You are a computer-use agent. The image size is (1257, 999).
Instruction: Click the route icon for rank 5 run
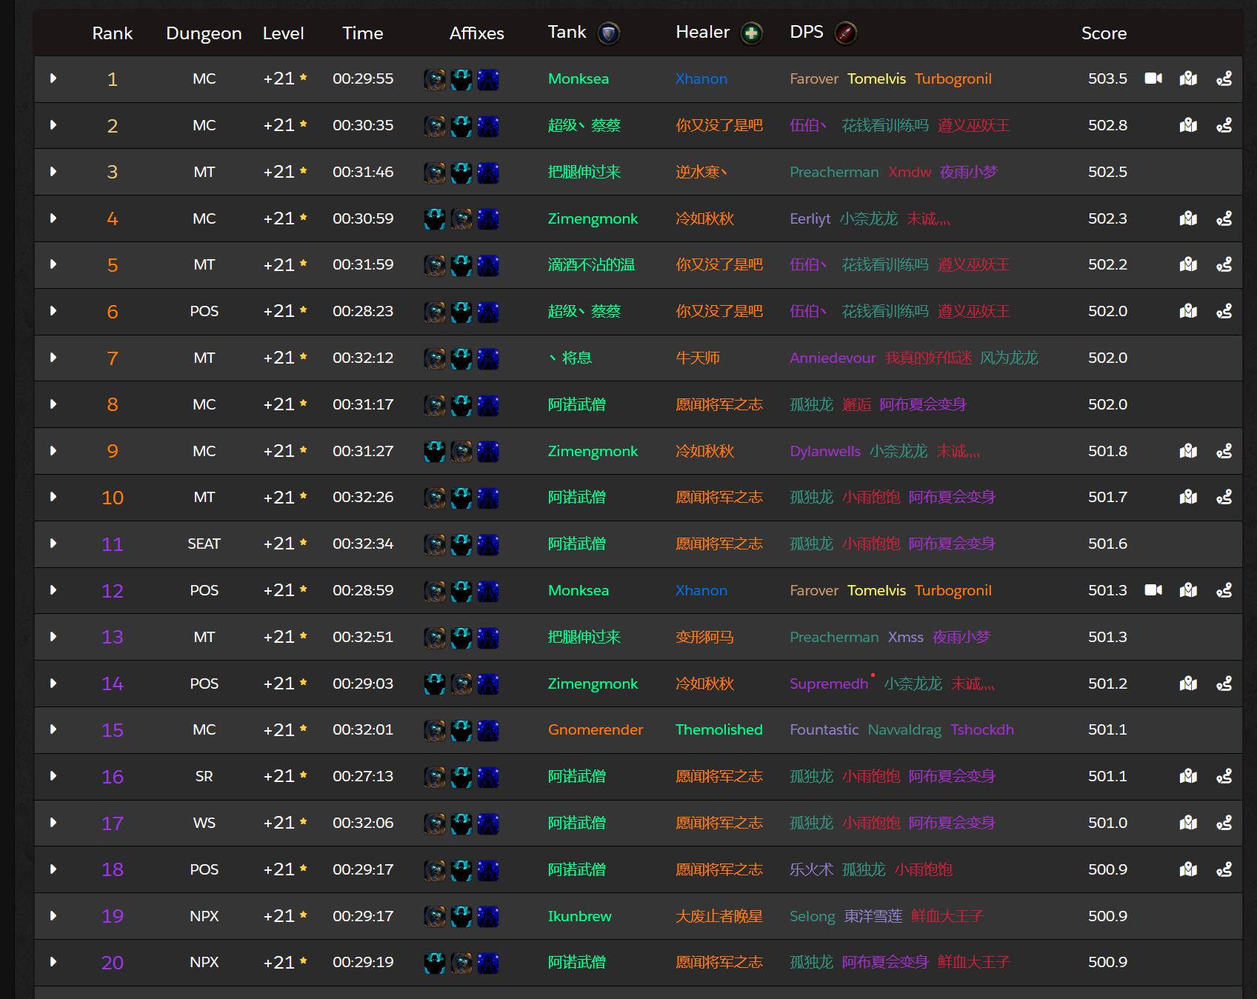click(x=1224, y=264)
